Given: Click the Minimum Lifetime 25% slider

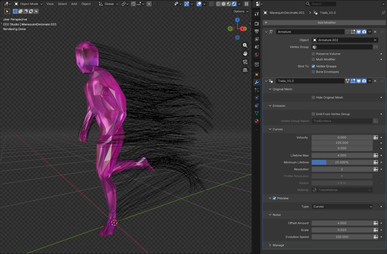Looking at the screenshot, I should coord(342,162).
